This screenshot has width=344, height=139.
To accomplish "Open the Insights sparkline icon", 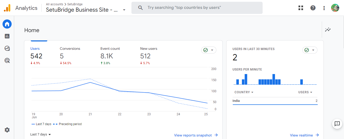I will 328,30.
